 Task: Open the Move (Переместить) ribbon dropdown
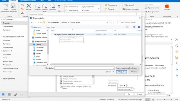coord(111,5)
